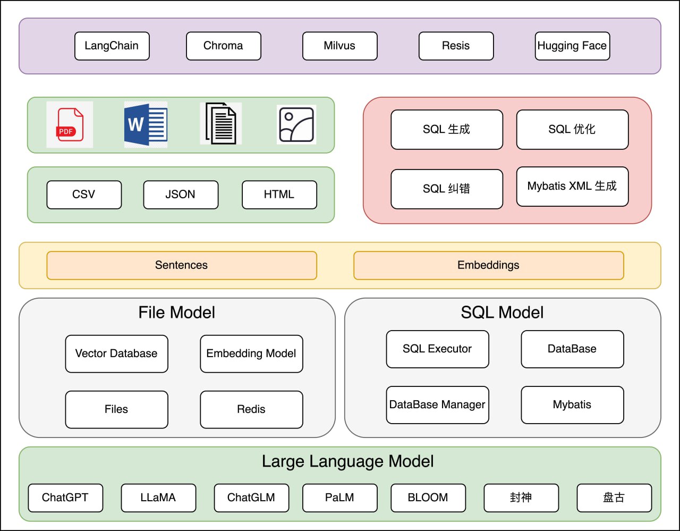Select the Chroma box

223,46
